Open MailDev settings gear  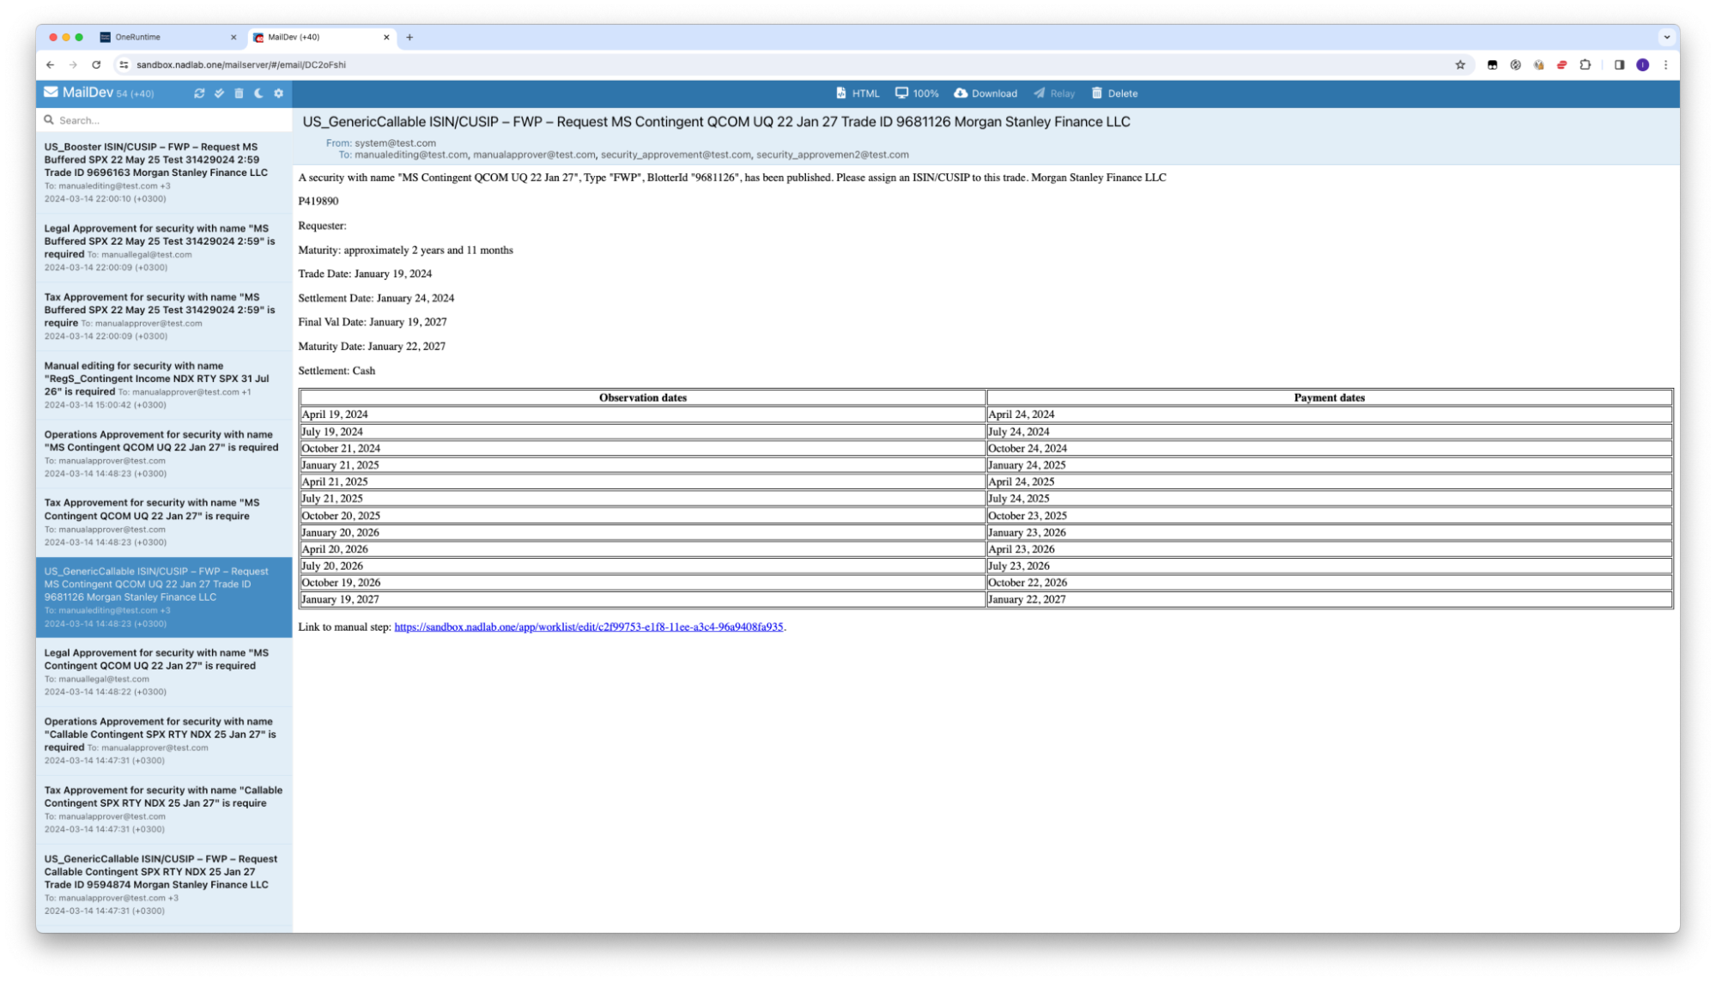point(278,94)
